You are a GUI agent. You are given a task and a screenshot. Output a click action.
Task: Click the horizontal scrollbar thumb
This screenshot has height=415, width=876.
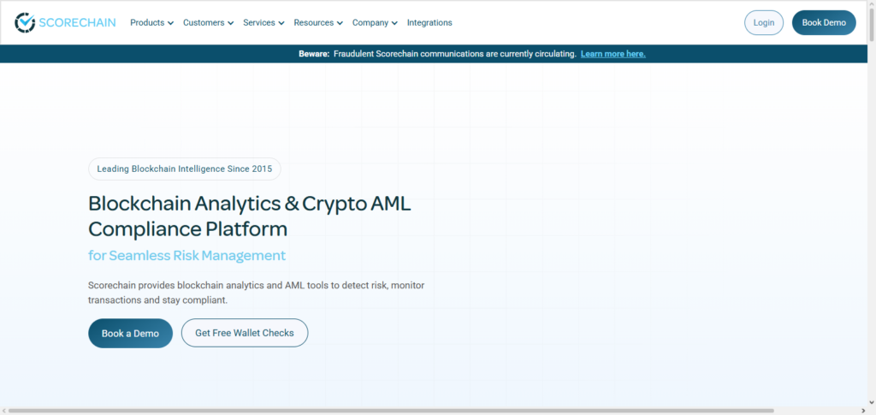pyautogui.click(x=391, y=411)
